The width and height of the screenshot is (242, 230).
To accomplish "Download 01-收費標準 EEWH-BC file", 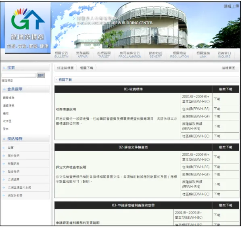I will tap(217, 99).
